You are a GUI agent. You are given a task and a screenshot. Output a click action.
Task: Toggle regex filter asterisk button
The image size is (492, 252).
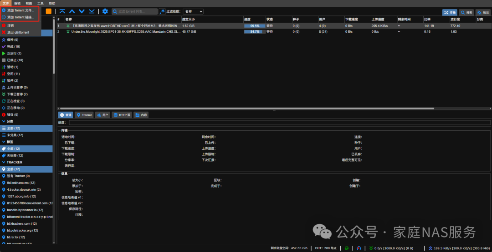tap(163, 11)
